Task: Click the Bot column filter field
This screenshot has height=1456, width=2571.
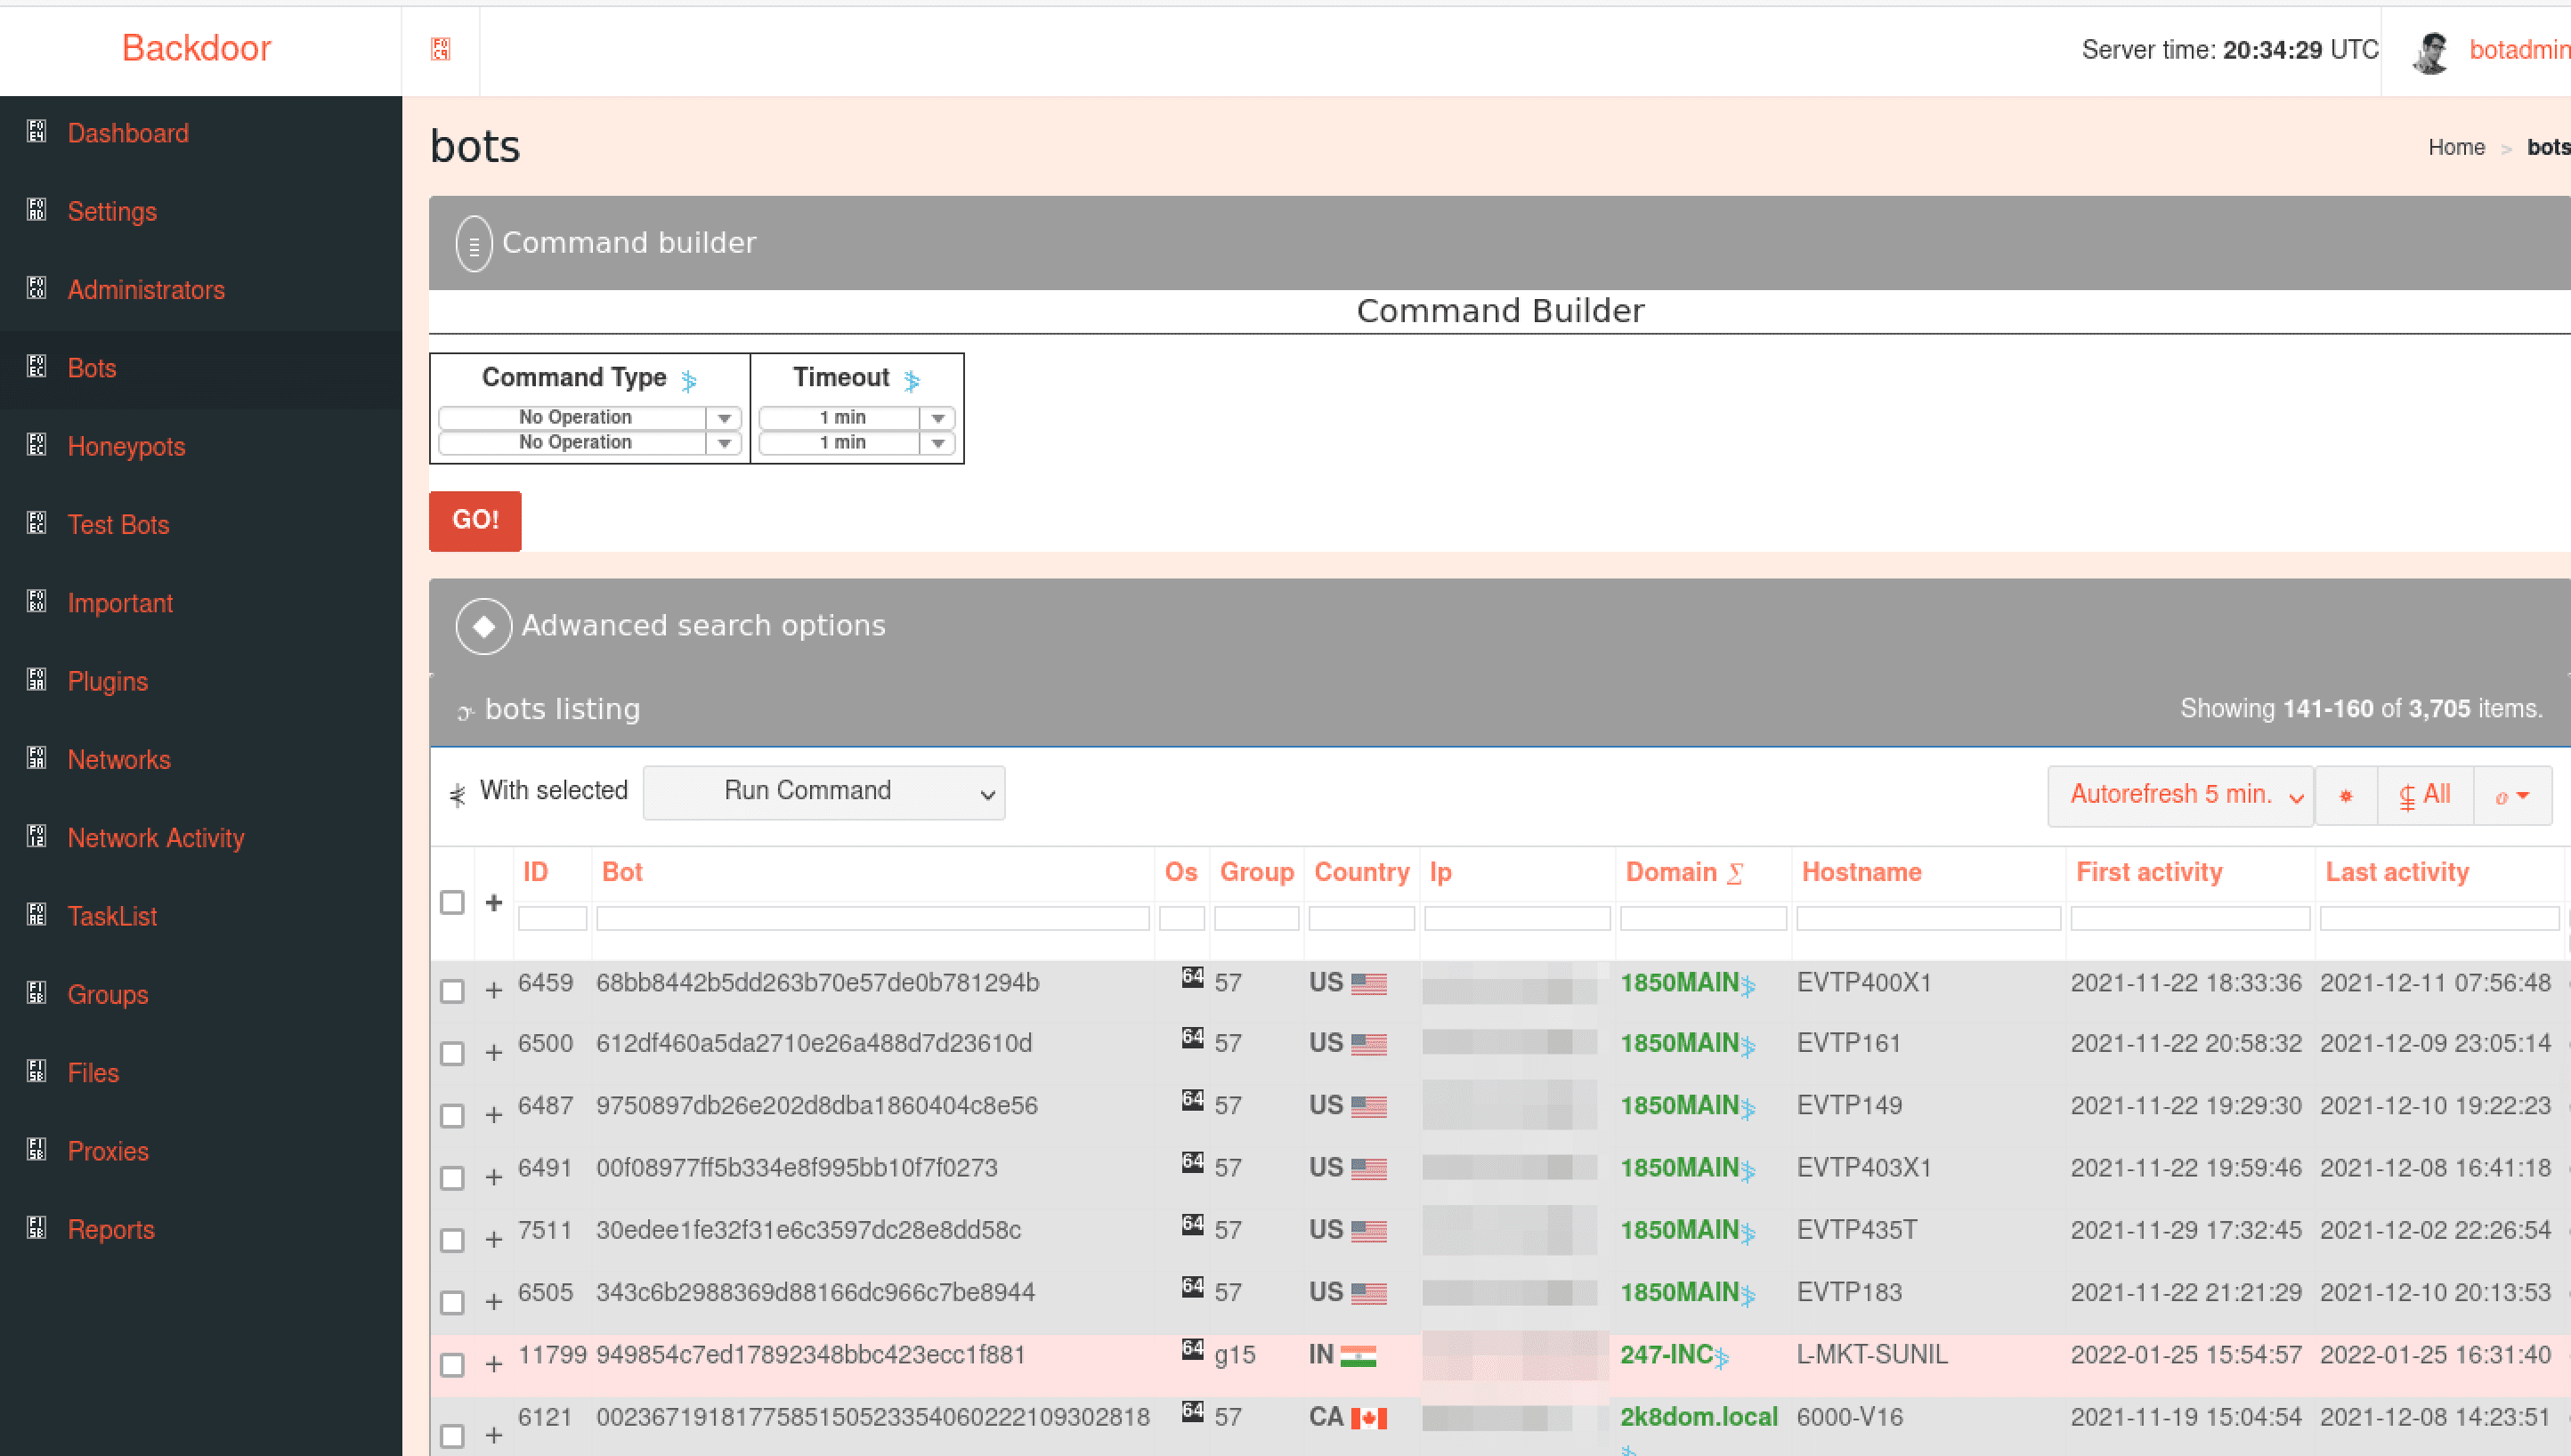Action: pyautogui.click(x=872, y=918)
